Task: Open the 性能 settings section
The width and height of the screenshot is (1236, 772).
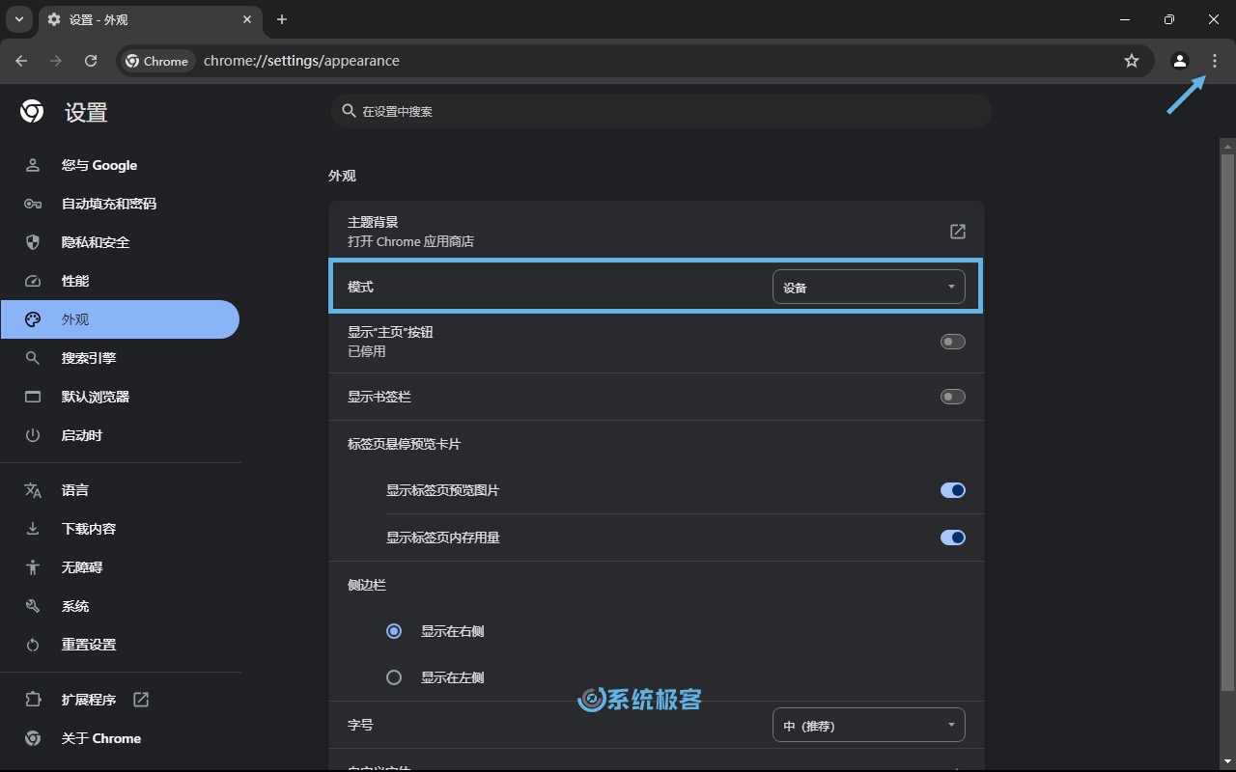Action: click(x=120, y=281)
